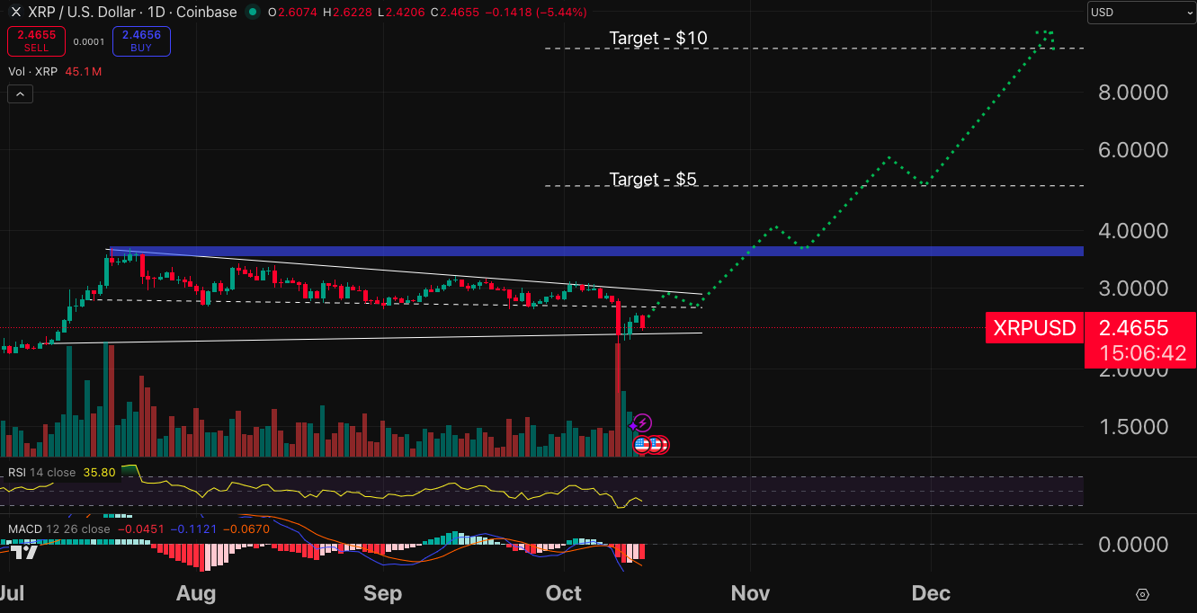Image resolution: width=1197 pixels, height=613 pixels.
Task: Open the US flag economic event marker
Action: coord(641,444)
